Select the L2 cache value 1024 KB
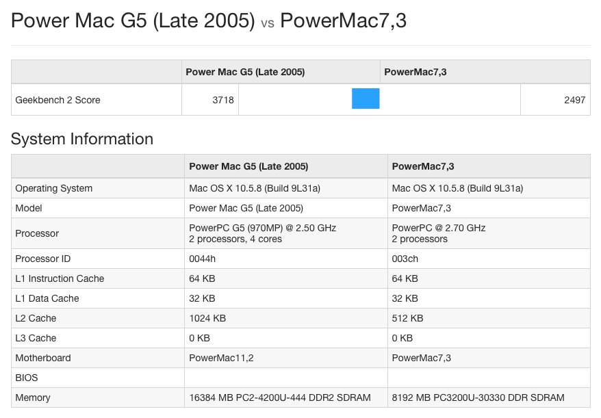Screen dimensions: 601x418 click(x=207, y=318)
